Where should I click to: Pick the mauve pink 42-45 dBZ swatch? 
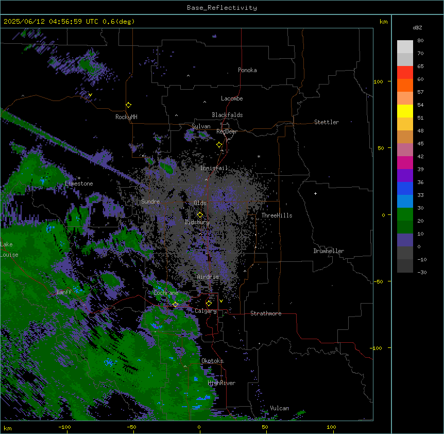[x=405, y=150]
